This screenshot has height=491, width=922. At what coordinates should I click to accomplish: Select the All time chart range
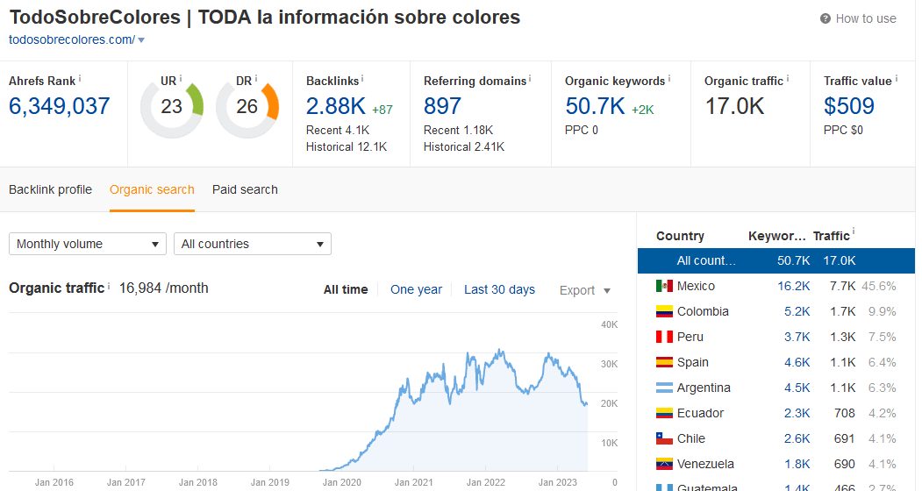coord(346,290)
